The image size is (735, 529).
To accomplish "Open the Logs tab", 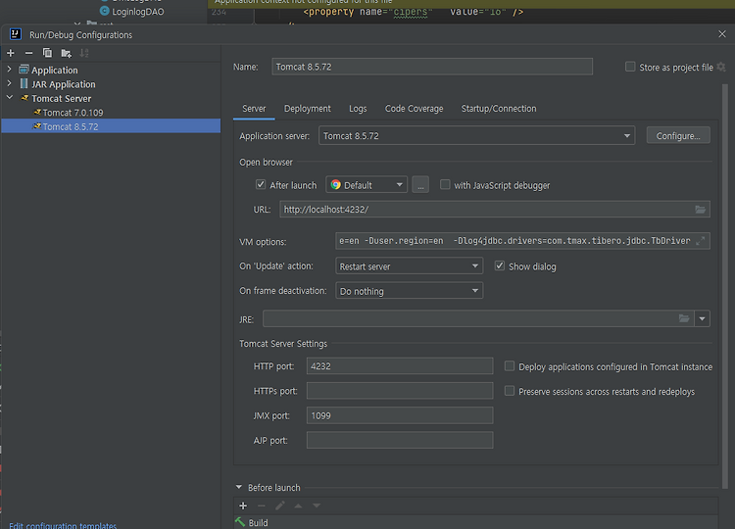I will click(x=358, y=108).
